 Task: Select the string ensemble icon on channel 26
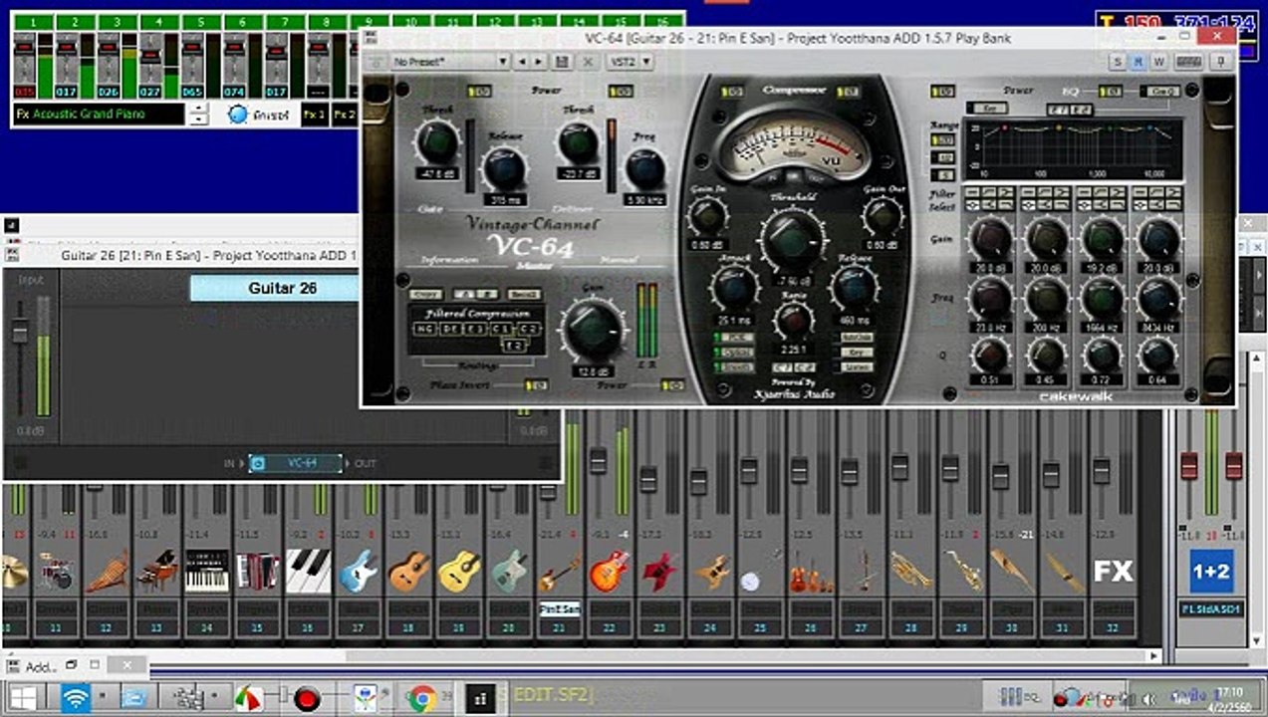click(810, 572)
